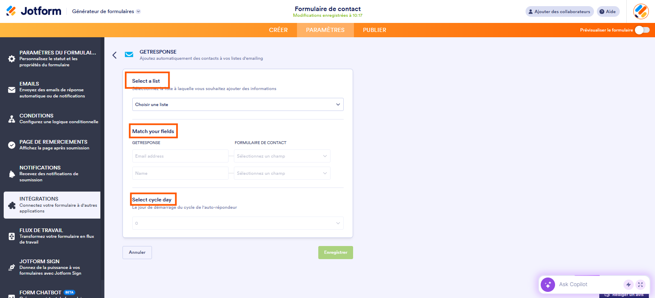Click the gear icon for Paramètres du formulaire
This screenshot has width=655, height=298.
coord(12,59)
